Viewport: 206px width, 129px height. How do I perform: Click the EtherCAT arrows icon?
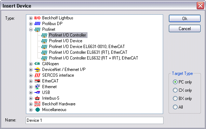click(x=37, y=81)
